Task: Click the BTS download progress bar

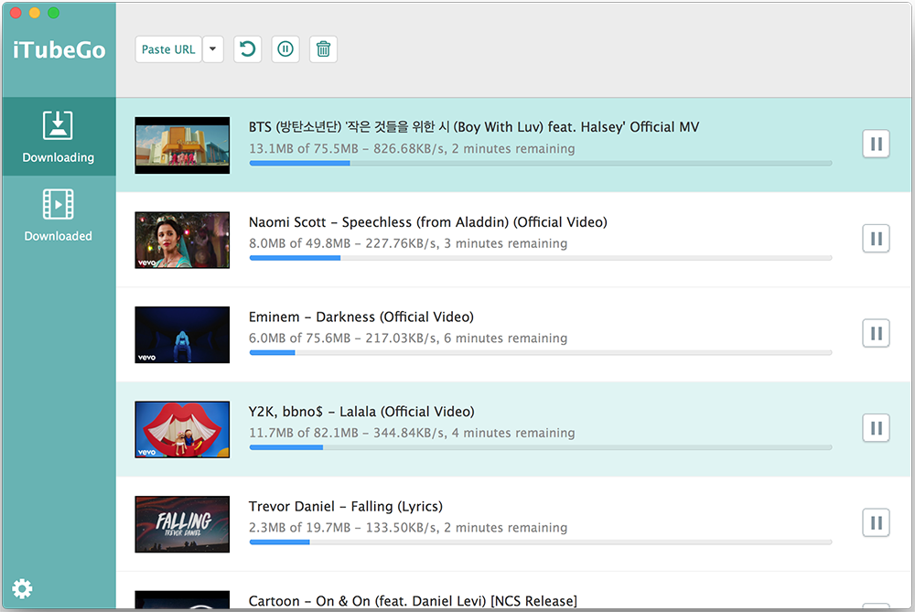Action: click(x=541, y=164)
